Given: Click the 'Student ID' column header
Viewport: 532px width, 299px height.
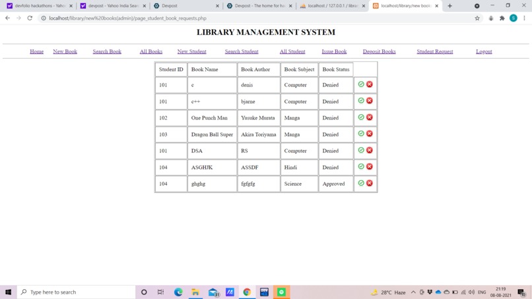Looking at the screenshot, I should tap(171, 69).
